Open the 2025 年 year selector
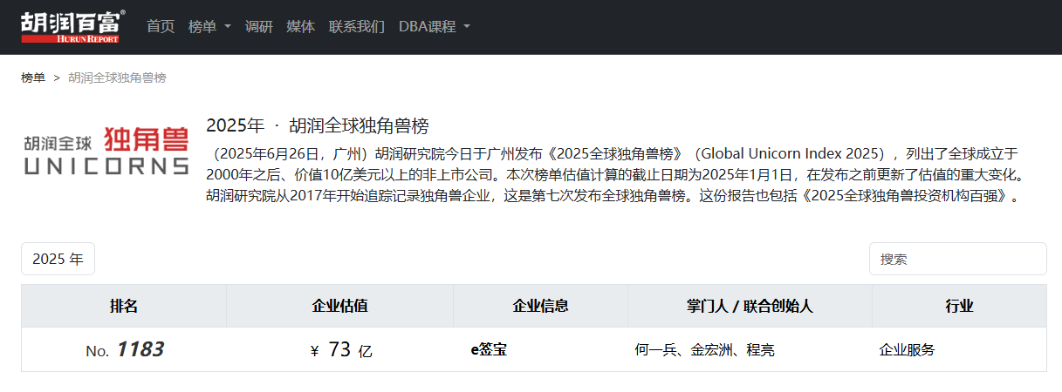1062x392 pixels. [58, 259]
